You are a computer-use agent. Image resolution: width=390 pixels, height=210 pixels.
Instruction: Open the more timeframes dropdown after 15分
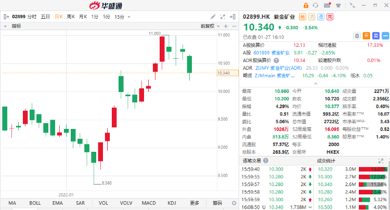pos(129,17)
